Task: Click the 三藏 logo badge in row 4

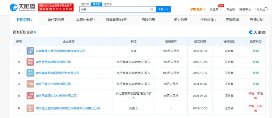Action: pyautogui.click(x=30, y=84)
